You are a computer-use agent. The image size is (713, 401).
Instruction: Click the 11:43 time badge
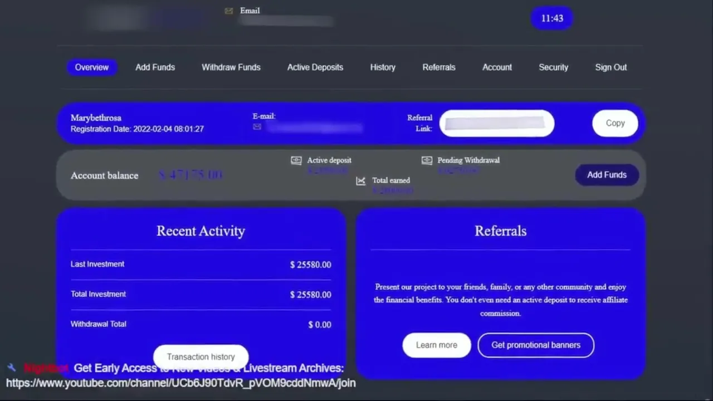click(552, 18)
